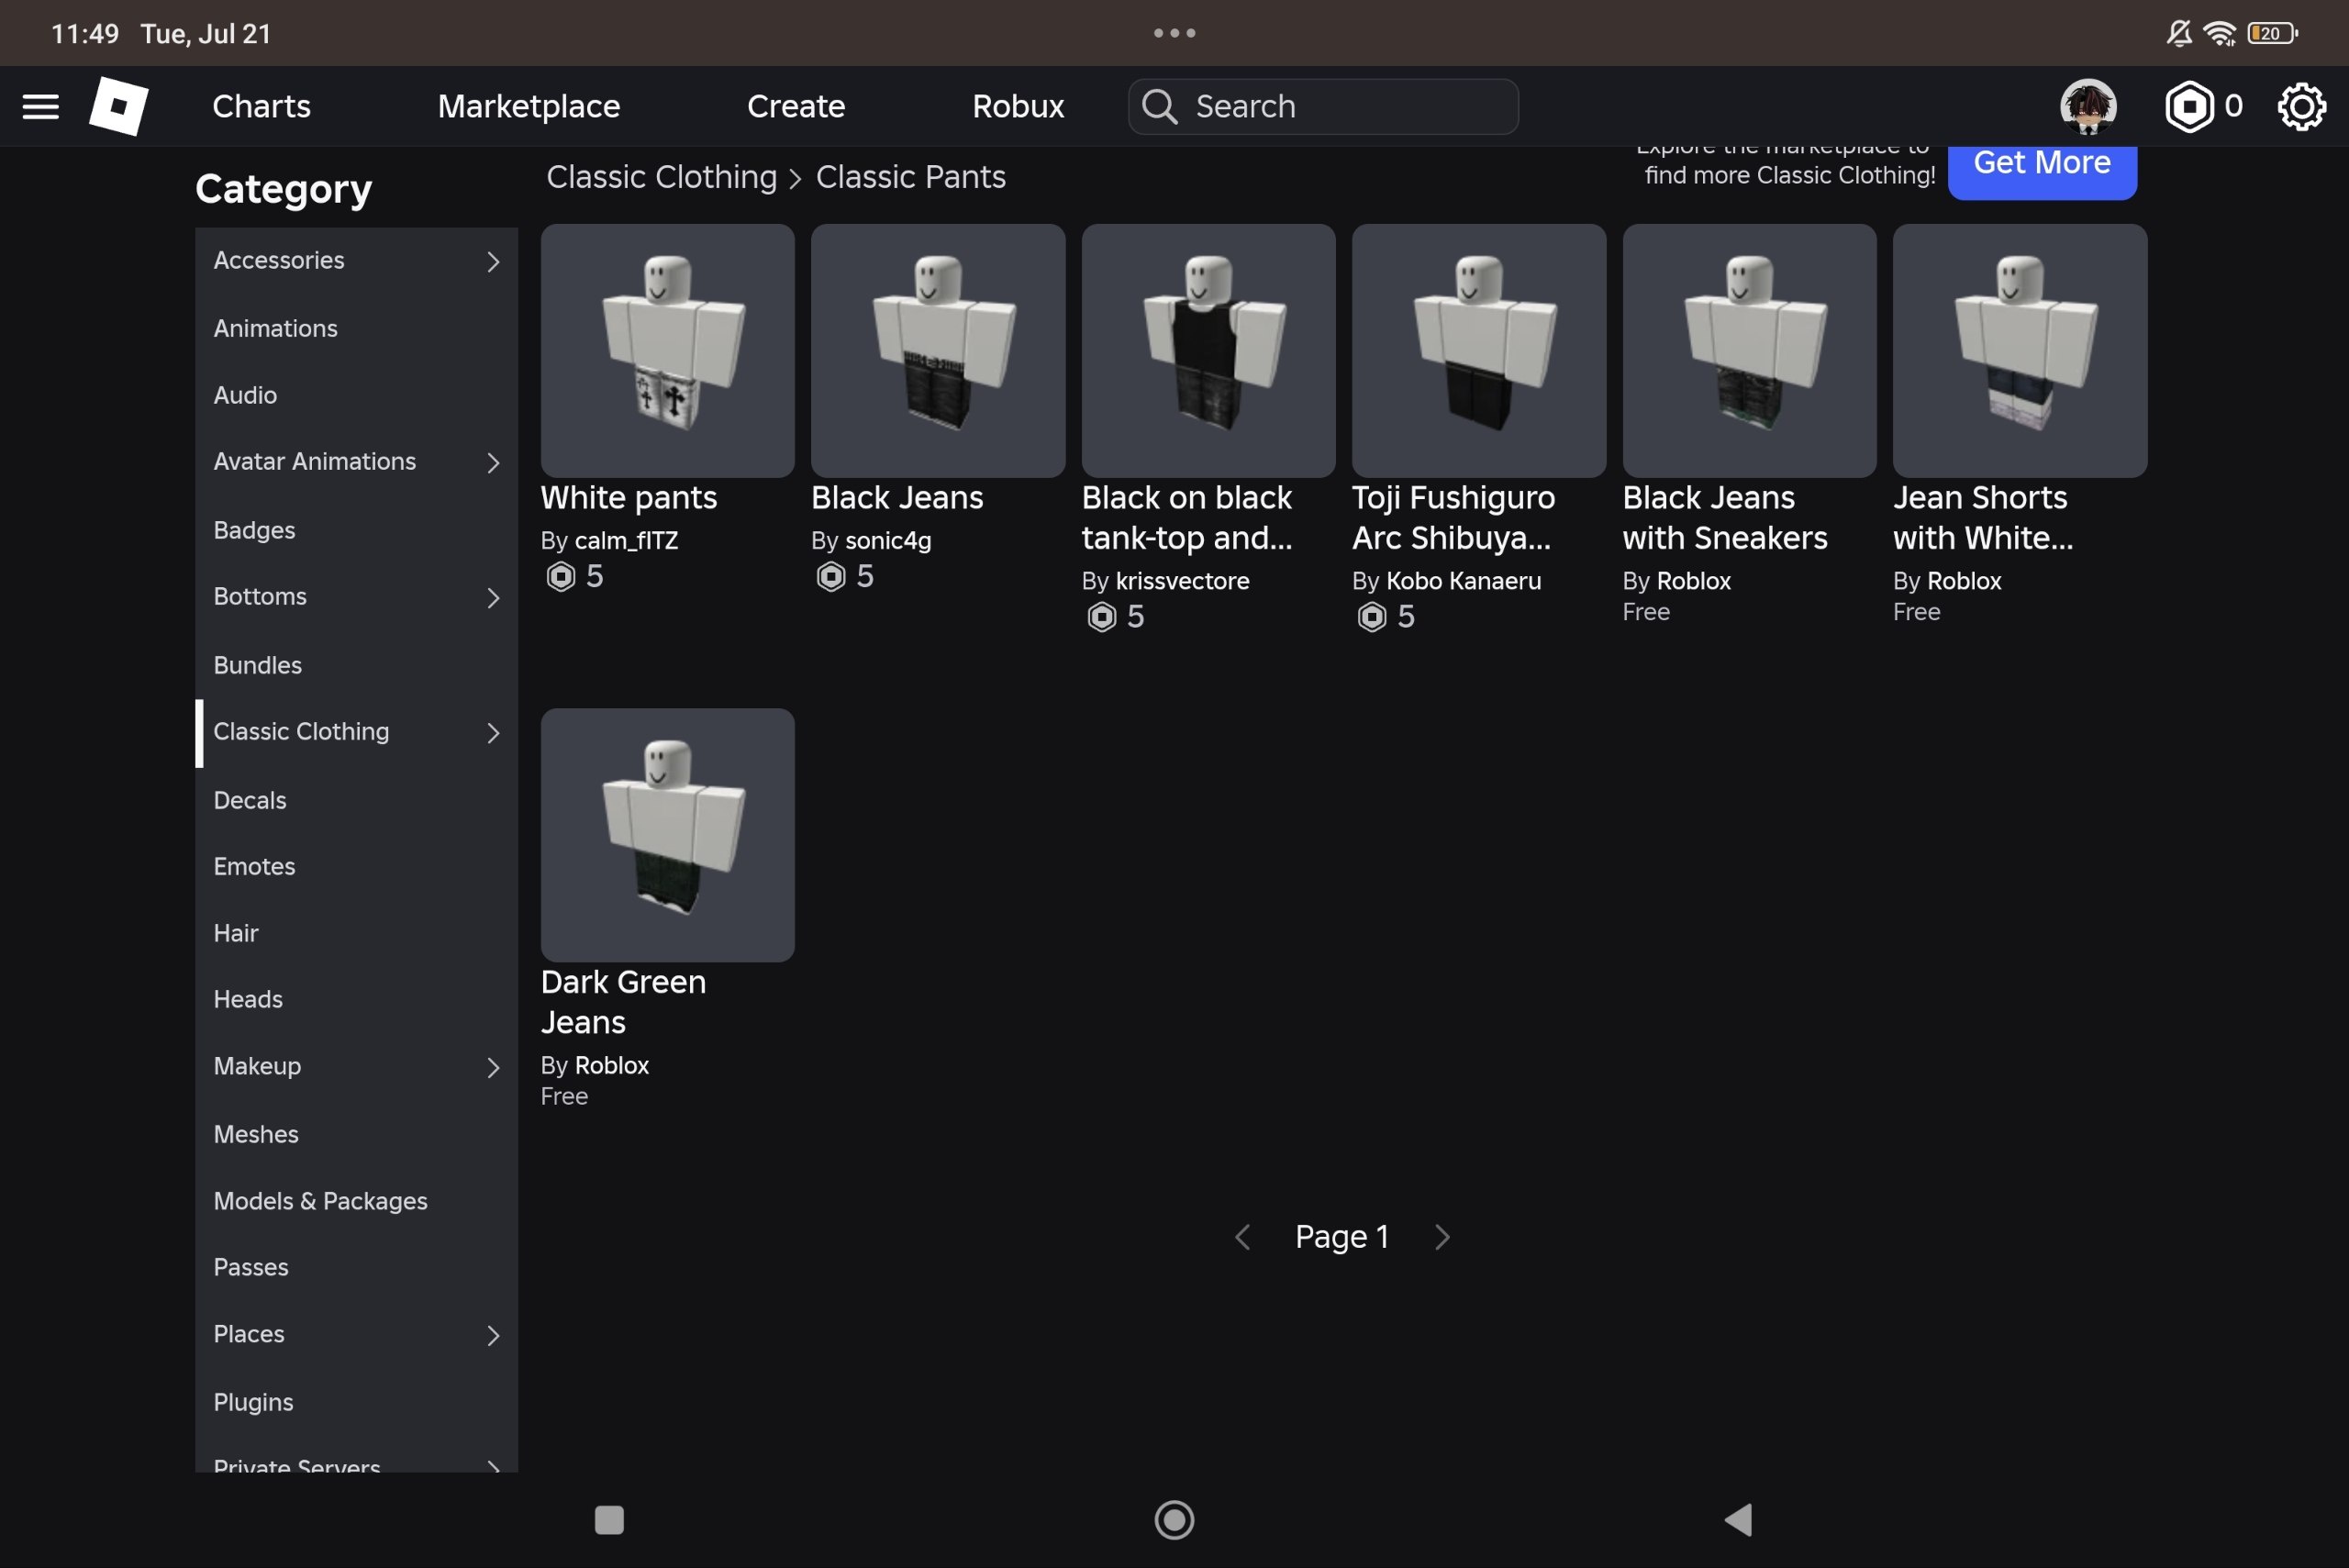
Task: Select the Passes category
Action: [x=356, y=1267]
